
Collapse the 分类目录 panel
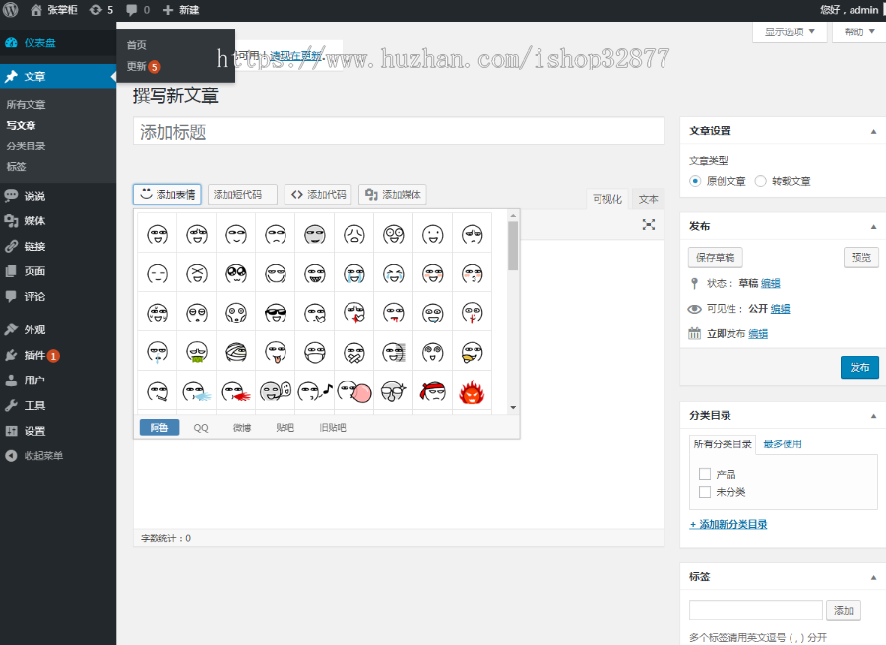pos(873,416)
